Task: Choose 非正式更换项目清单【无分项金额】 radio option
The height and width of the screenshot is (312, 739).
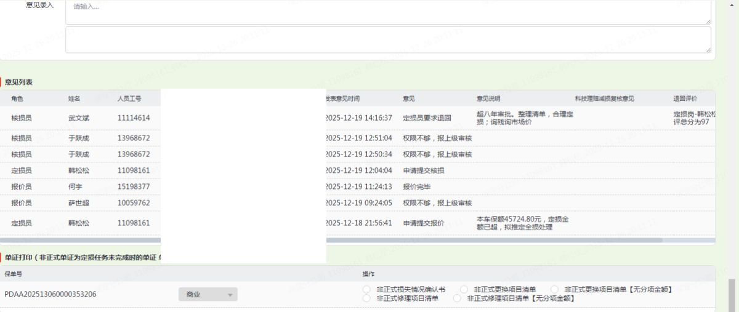Action: pos(555,289)
